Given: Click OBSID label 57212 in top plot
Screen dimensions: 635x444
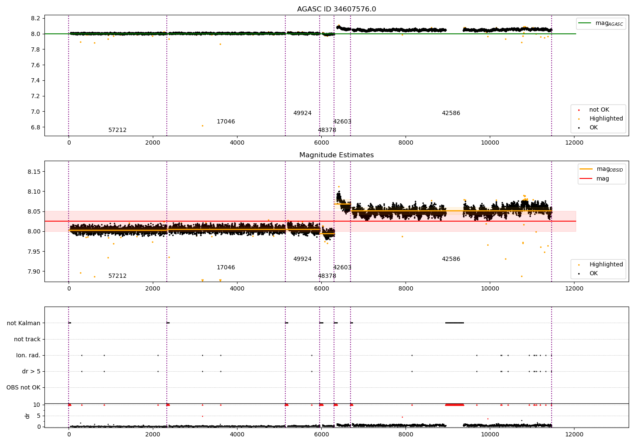Looking at the screenshot, I should click(x=117, y=130).
